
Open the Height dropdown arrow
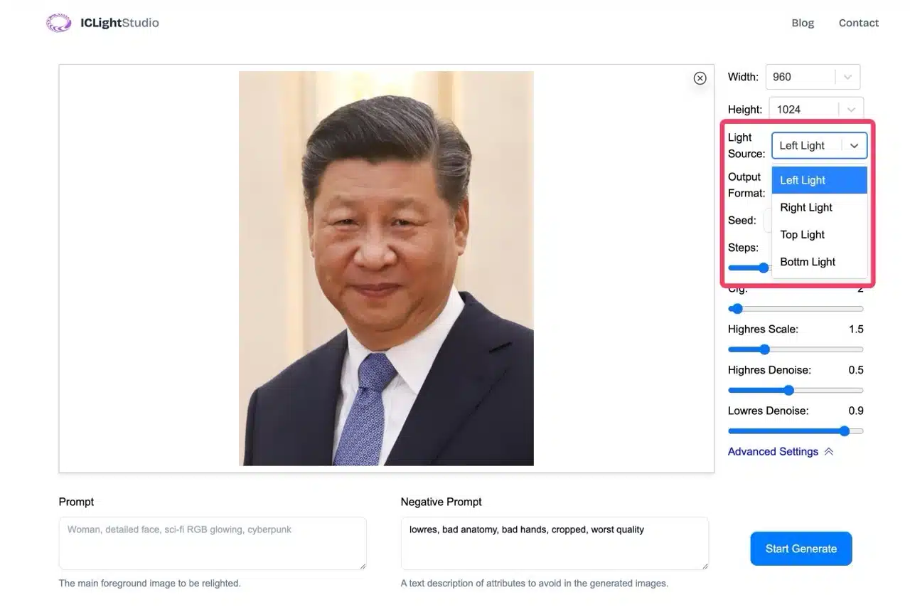851,110
